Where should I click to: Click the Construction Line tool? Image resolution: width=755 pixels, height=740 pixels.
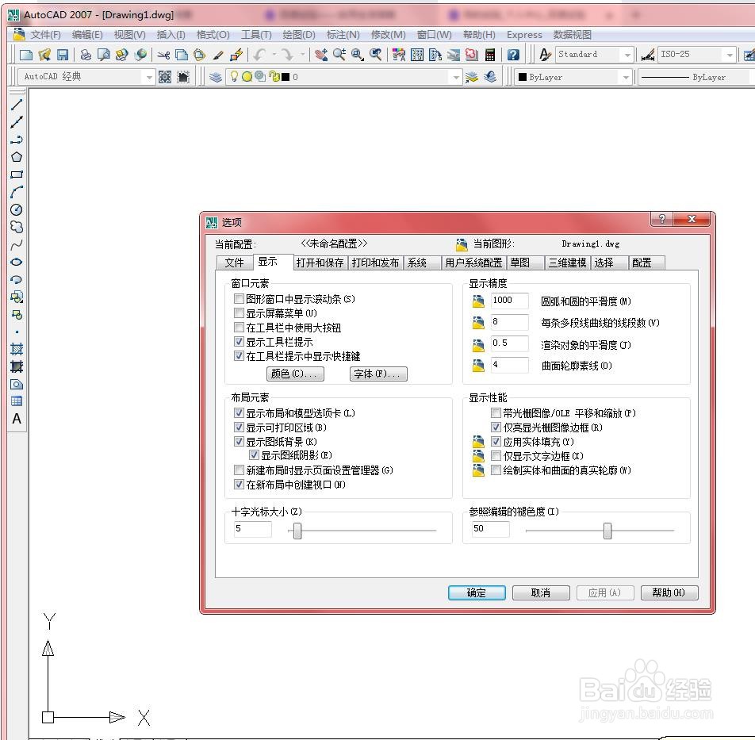(x=17, y=122)
